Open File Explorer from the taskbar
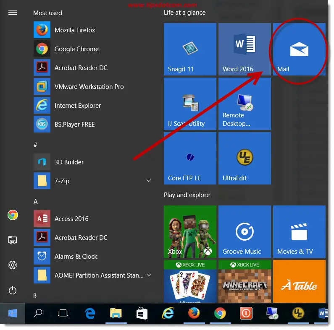The height and width of the screenshot is (330, 334). point(116,313)
